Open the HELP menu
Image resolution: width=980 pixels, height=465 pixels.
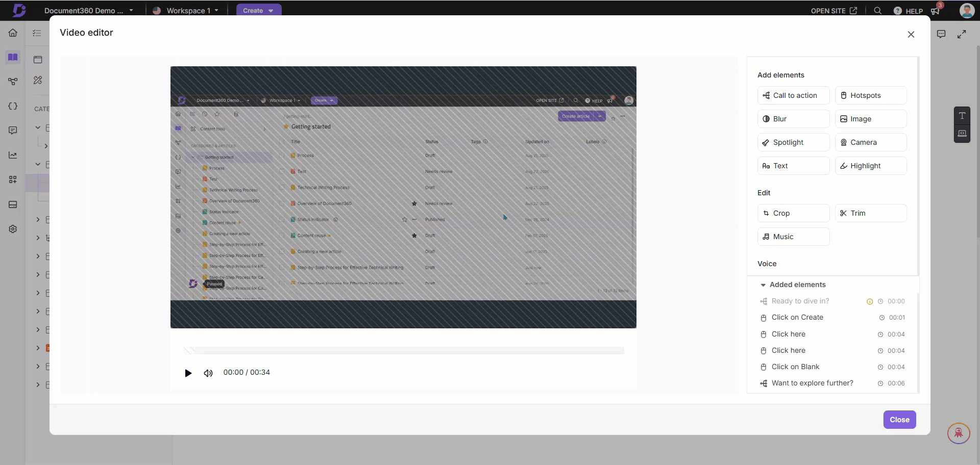(908, 11)
